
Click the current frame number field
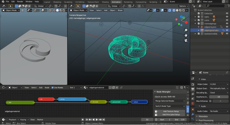(x=147, y=120)
